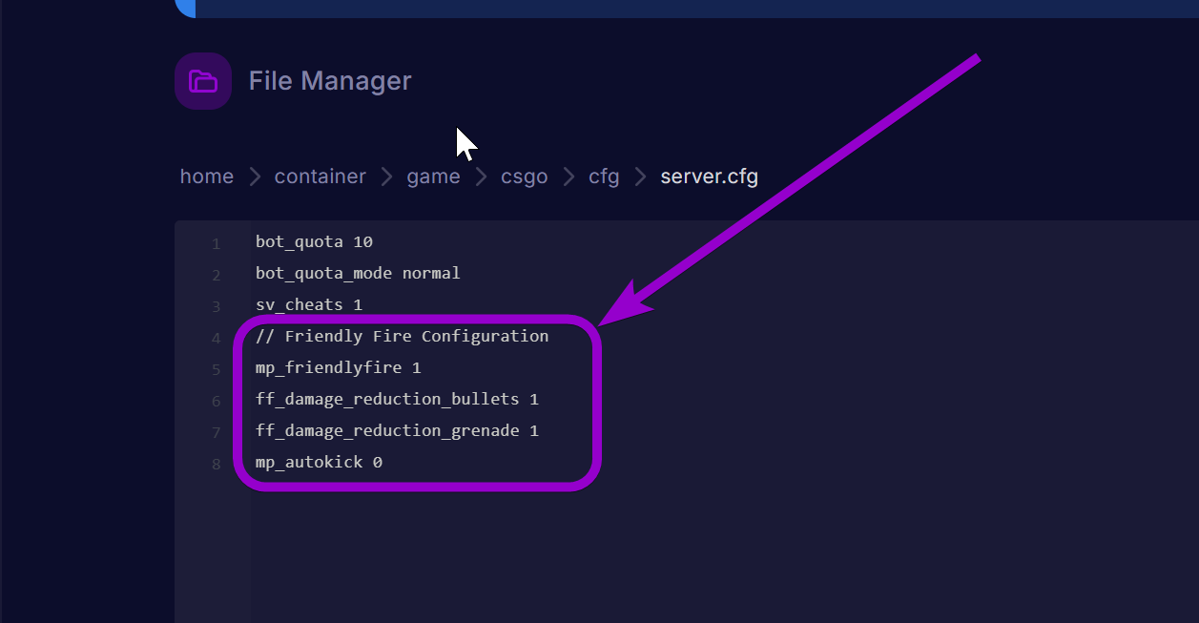
Task: Click the Friendly Fire Configuration comment
Action: [x=402, y=336]
